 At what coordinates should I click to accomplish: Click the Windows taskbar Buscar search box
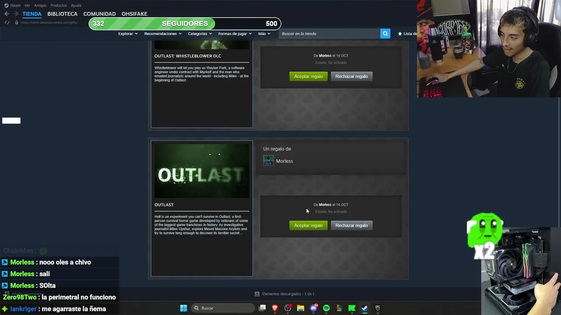coord(224,308)
